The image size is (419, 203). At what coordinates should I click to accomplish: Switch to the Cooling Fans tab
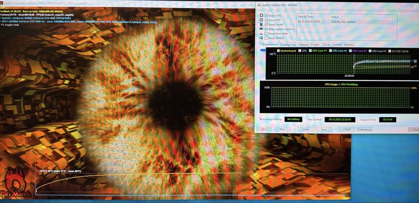pos(288,45)
